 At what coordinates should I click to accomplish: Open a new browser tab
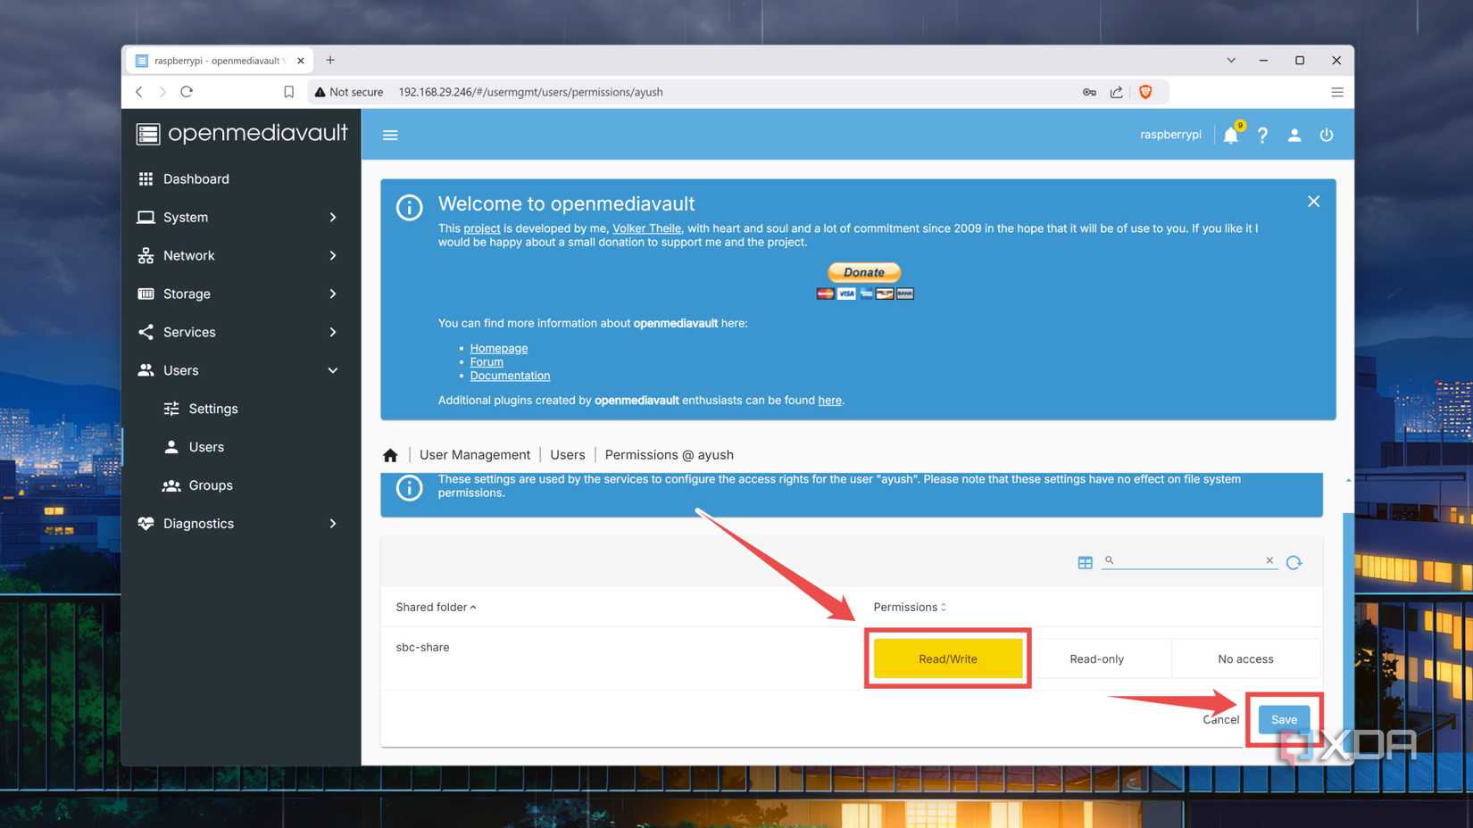coord(330,60)
